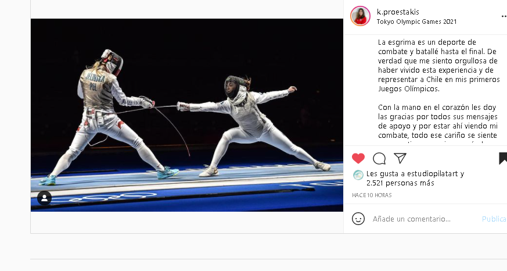The image size is (507, 271).
Task: Toggle the bookmark save icon
Action: tap(503, 158)
